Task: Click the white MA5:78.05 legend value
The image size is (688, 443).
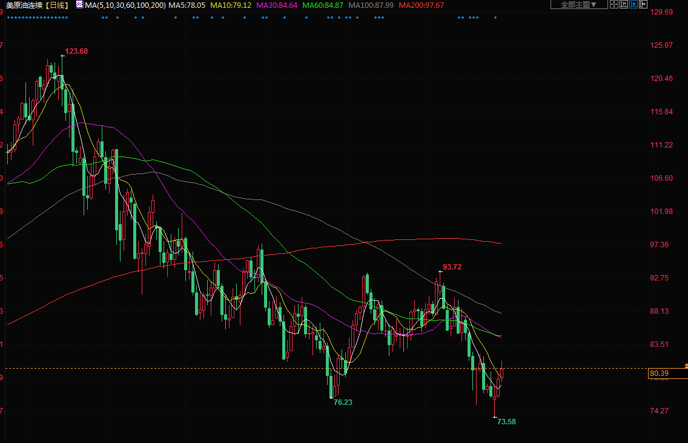Action: pyautogui.click(x=187, y=5)
